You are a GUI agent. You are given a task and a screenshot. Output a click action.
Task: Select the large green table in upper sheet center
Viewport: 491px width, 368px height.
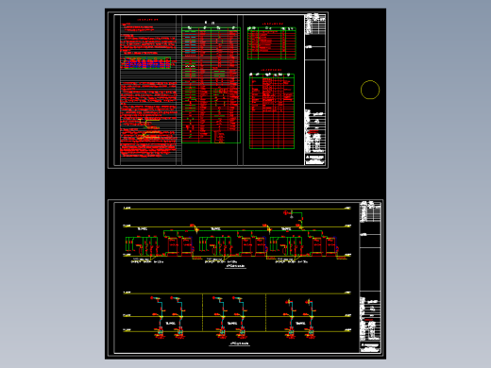pyautogui.click(x=212, y=85)
